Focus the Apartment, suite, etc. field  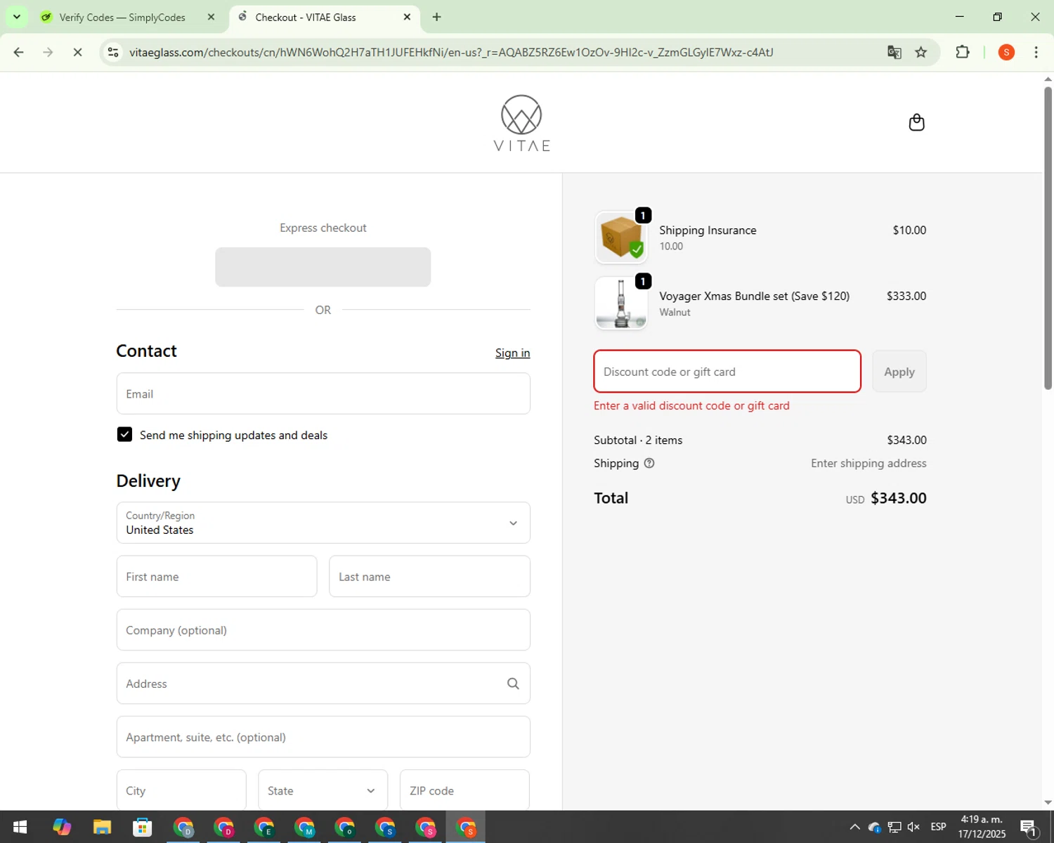[323, 737]
